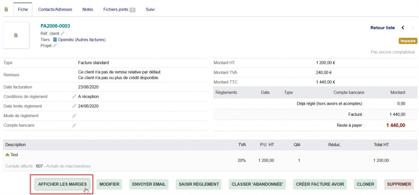The image size is (419, 195).
Task: Click invoice reference FA2006-0003
Action: coord(55,26)
